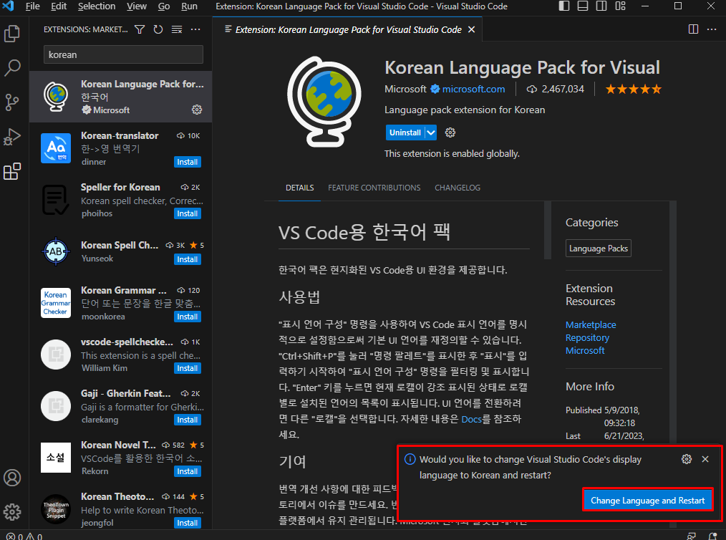Install the Korean-translator extension
The width and height of the screenshot is (726, 540).
tap(188, 162)
